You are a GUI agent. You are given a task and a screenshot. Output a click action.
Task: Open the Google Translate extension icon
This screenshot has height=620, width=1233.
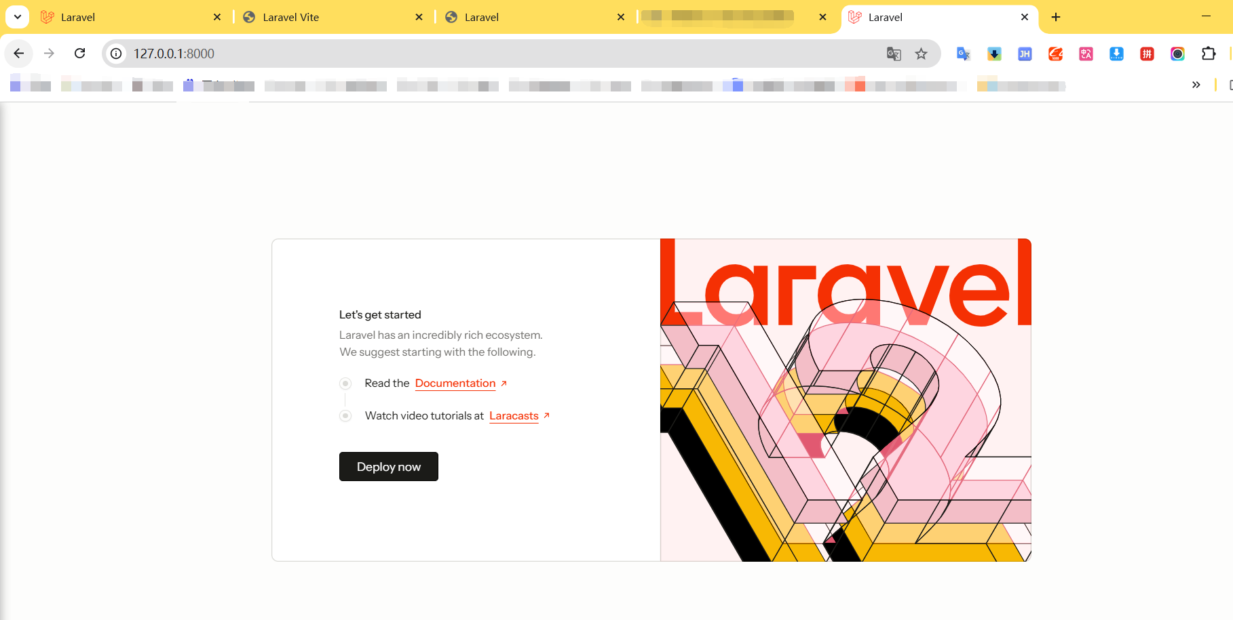[964, 54]
